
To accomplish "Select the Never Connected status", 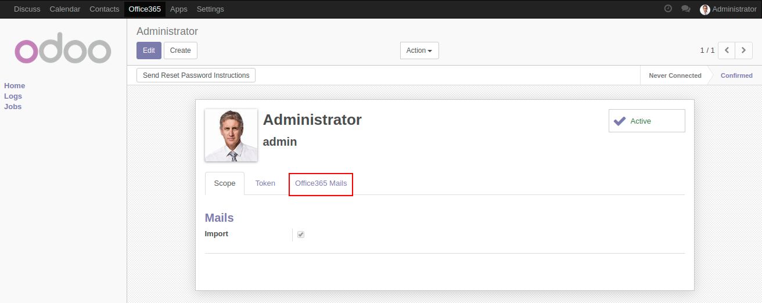I will click(x=675, y=75).
